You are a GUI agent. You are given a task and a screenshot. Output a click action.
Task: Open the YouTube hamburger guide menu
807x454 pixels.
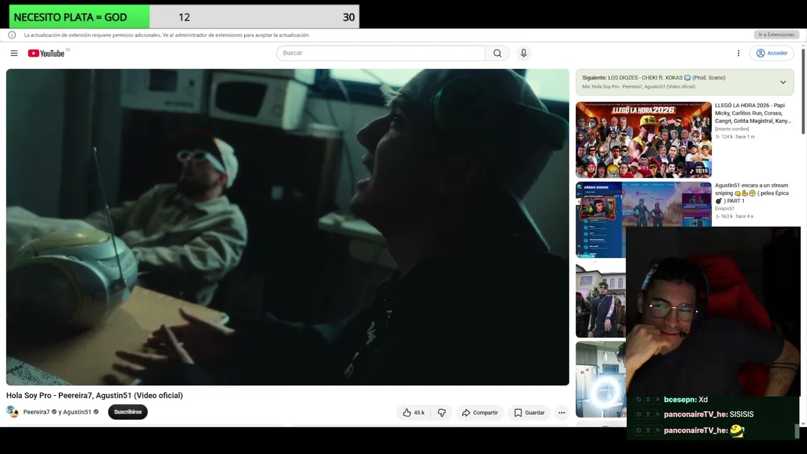coord(14,53)
